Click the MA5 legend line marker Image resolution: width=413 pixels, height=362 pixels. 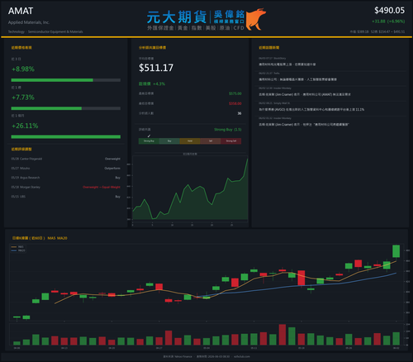pos(13,247)
